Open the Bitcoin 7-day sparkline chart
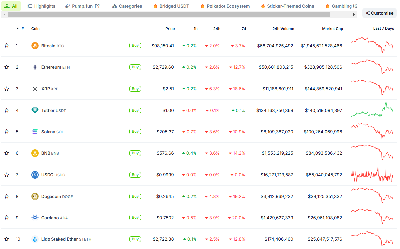Screen dimensions: 400x249 (x=372, y=45)
